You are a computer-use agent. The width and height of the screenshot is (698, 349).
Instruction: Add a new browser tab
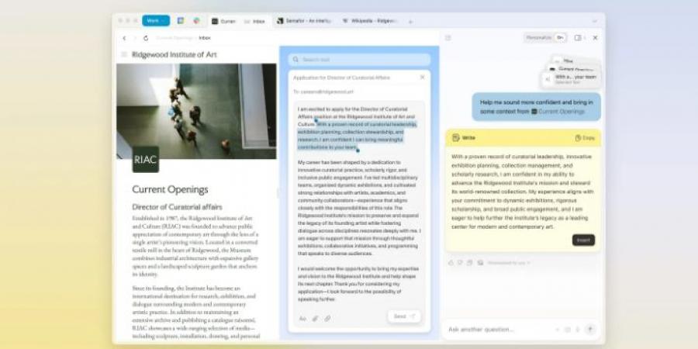click(410, 22)
